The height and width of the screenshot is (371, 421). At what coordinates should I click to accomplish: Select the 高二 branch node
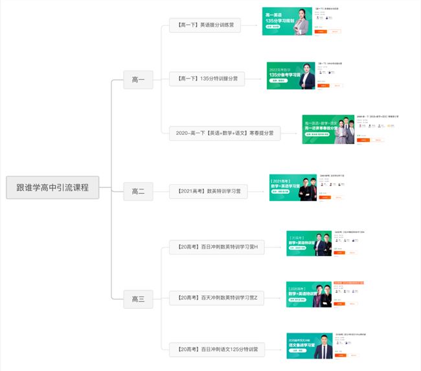[x=138, y=191]
